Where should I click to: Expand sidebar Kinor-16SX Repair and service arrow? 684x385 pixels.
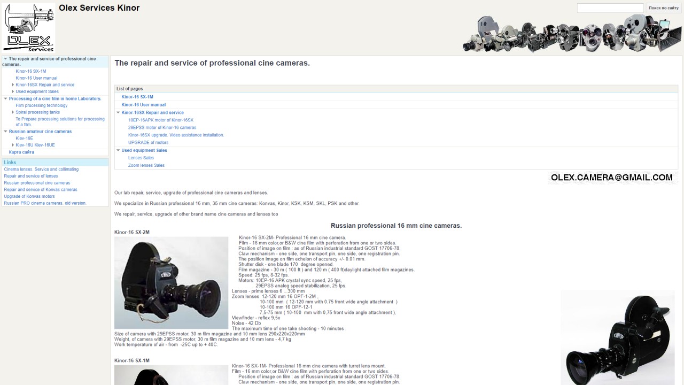click(13, 84)
